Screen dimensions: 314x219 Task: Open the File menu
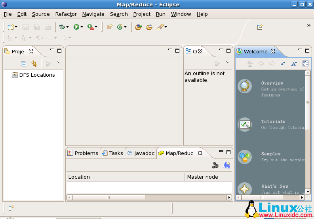(x=8, y=14)
